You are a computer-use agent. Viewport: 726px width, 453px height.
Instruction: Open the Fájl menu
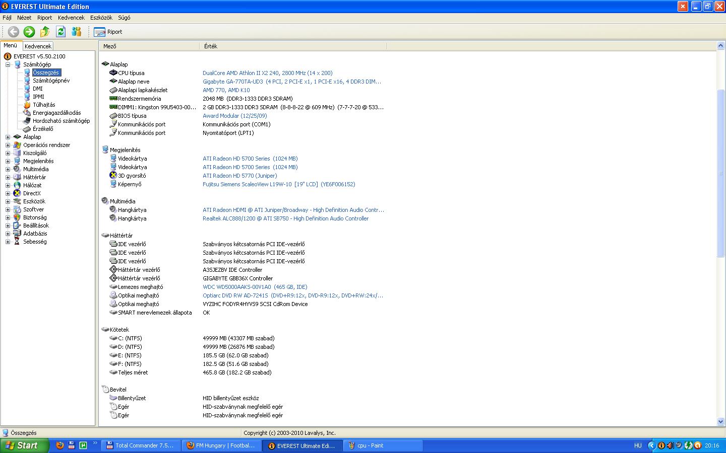pyautogui.click(x=7, y=18)
